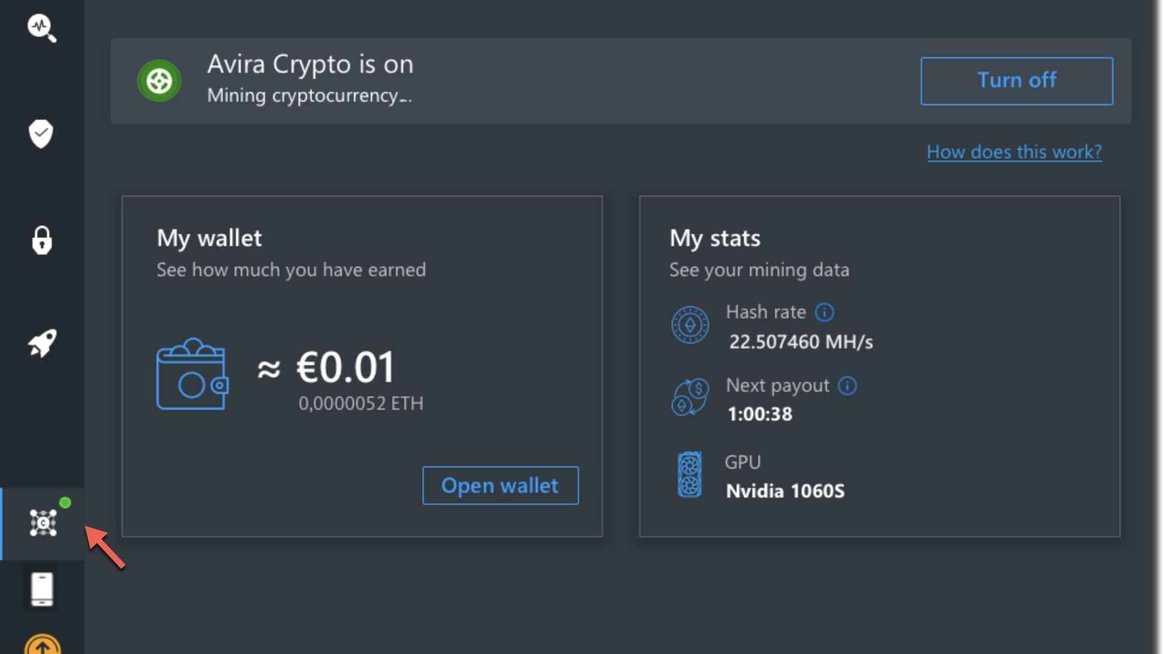This screenshot has height=654, width=1164.
Task: Open the Status scan icon in sidebar
Action: [42, 28]
